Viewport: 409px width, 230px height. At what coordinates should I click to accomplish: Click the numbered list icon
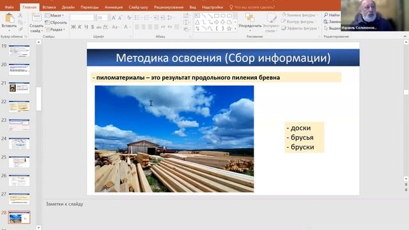pos(146,18)
